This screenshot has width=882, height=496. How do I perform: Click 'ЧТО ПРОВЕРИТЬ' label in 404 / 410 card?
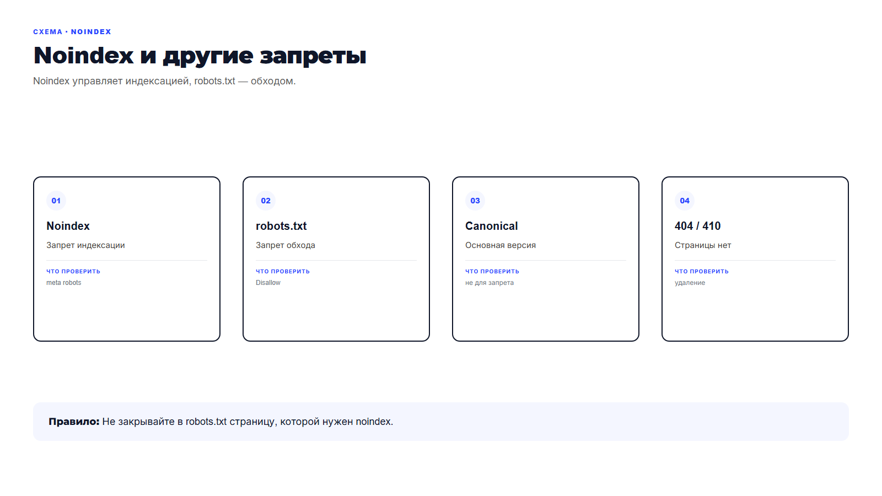702,271
